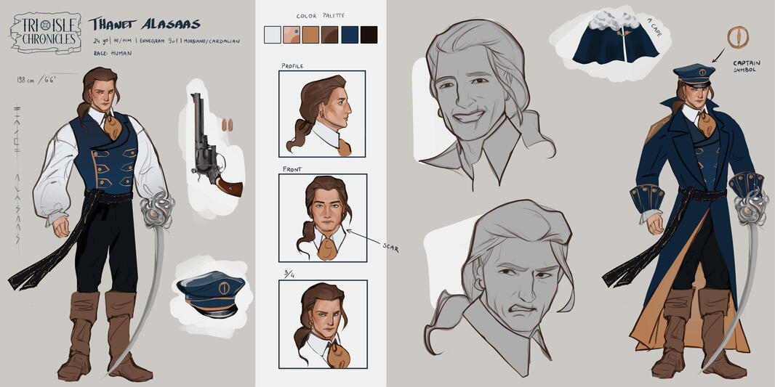Click the Tri Isle Chronicles logo
The width and height of the screenshot is (775, 387).
click(x=46, y=33)
